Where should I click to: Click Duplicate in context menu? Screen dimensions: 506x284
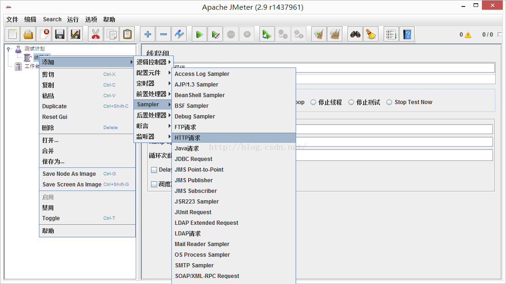pyautogui.click(x=87, y=106)
